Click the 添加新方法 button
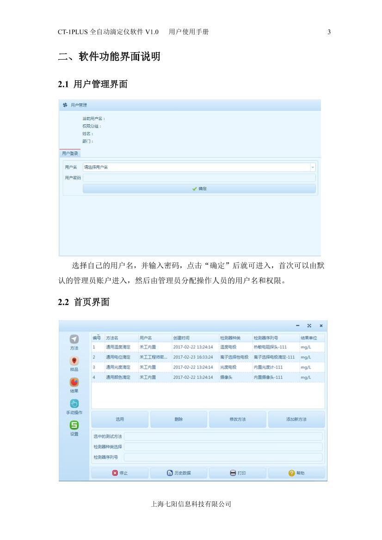The image size is (382, 540). point(296,419)
